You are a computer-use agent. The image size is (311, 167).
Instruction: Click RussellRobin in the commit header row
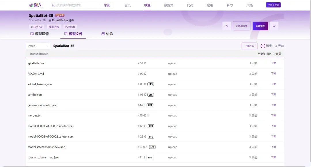pos(39,54)
